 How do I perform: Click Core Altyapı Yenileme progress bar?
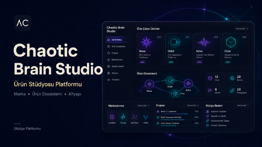coord(180,126)
